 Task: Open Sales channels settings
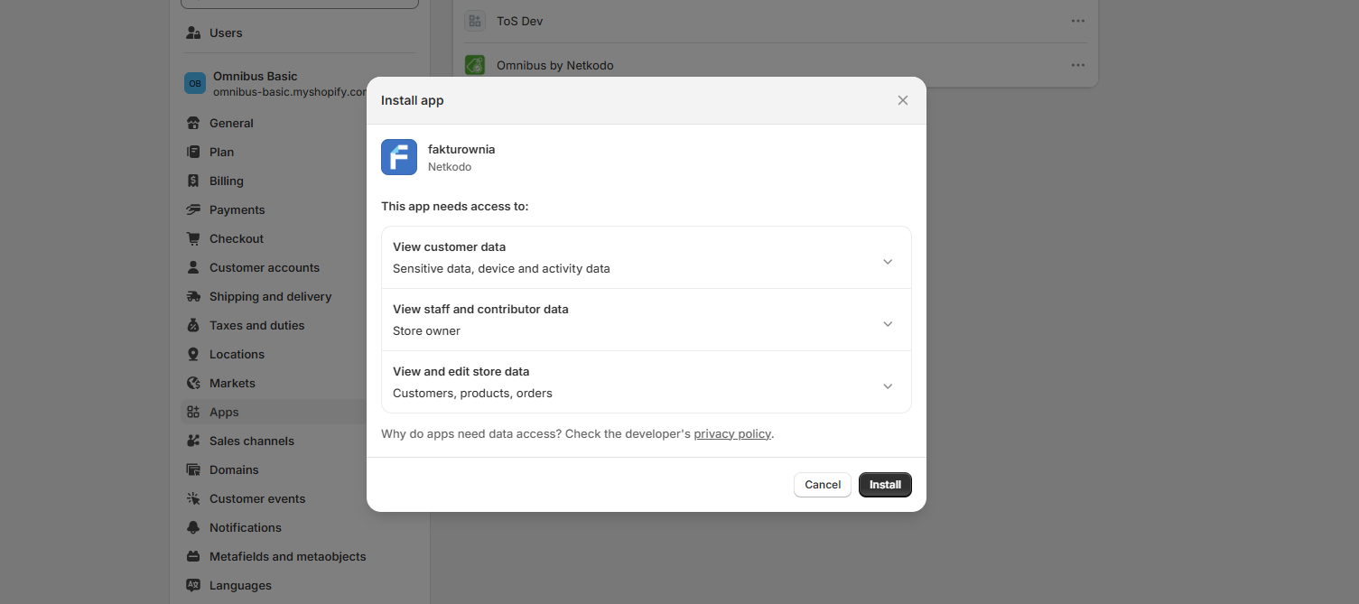(x=252, y=441)
